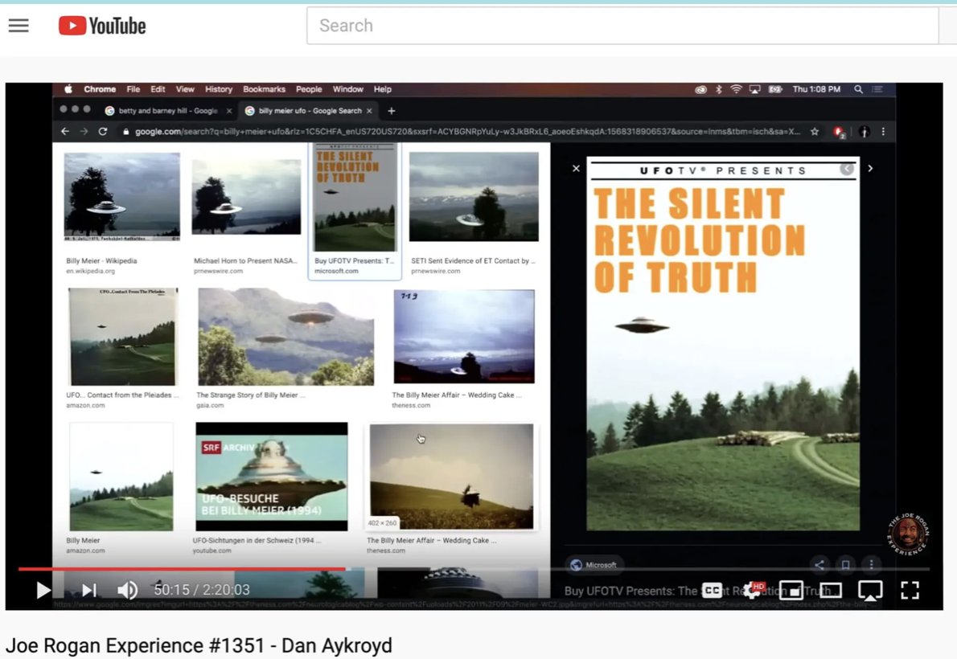Toggle theater mode

831,590
